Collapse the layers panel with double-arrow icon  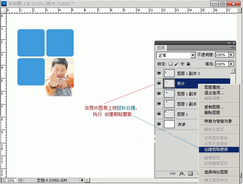tap(229, 43)
